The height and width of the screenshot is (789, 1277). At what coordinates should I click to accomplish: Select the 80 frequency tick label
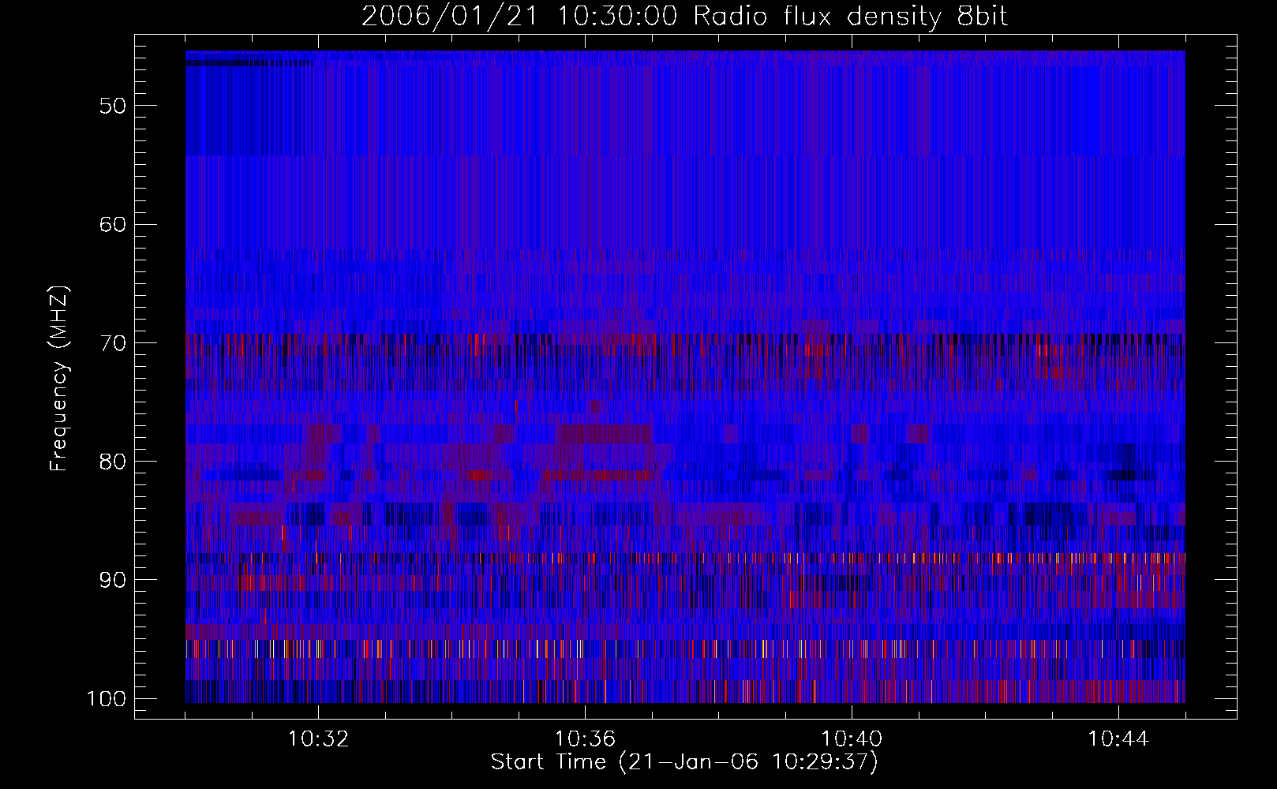(x=112, y=462)
